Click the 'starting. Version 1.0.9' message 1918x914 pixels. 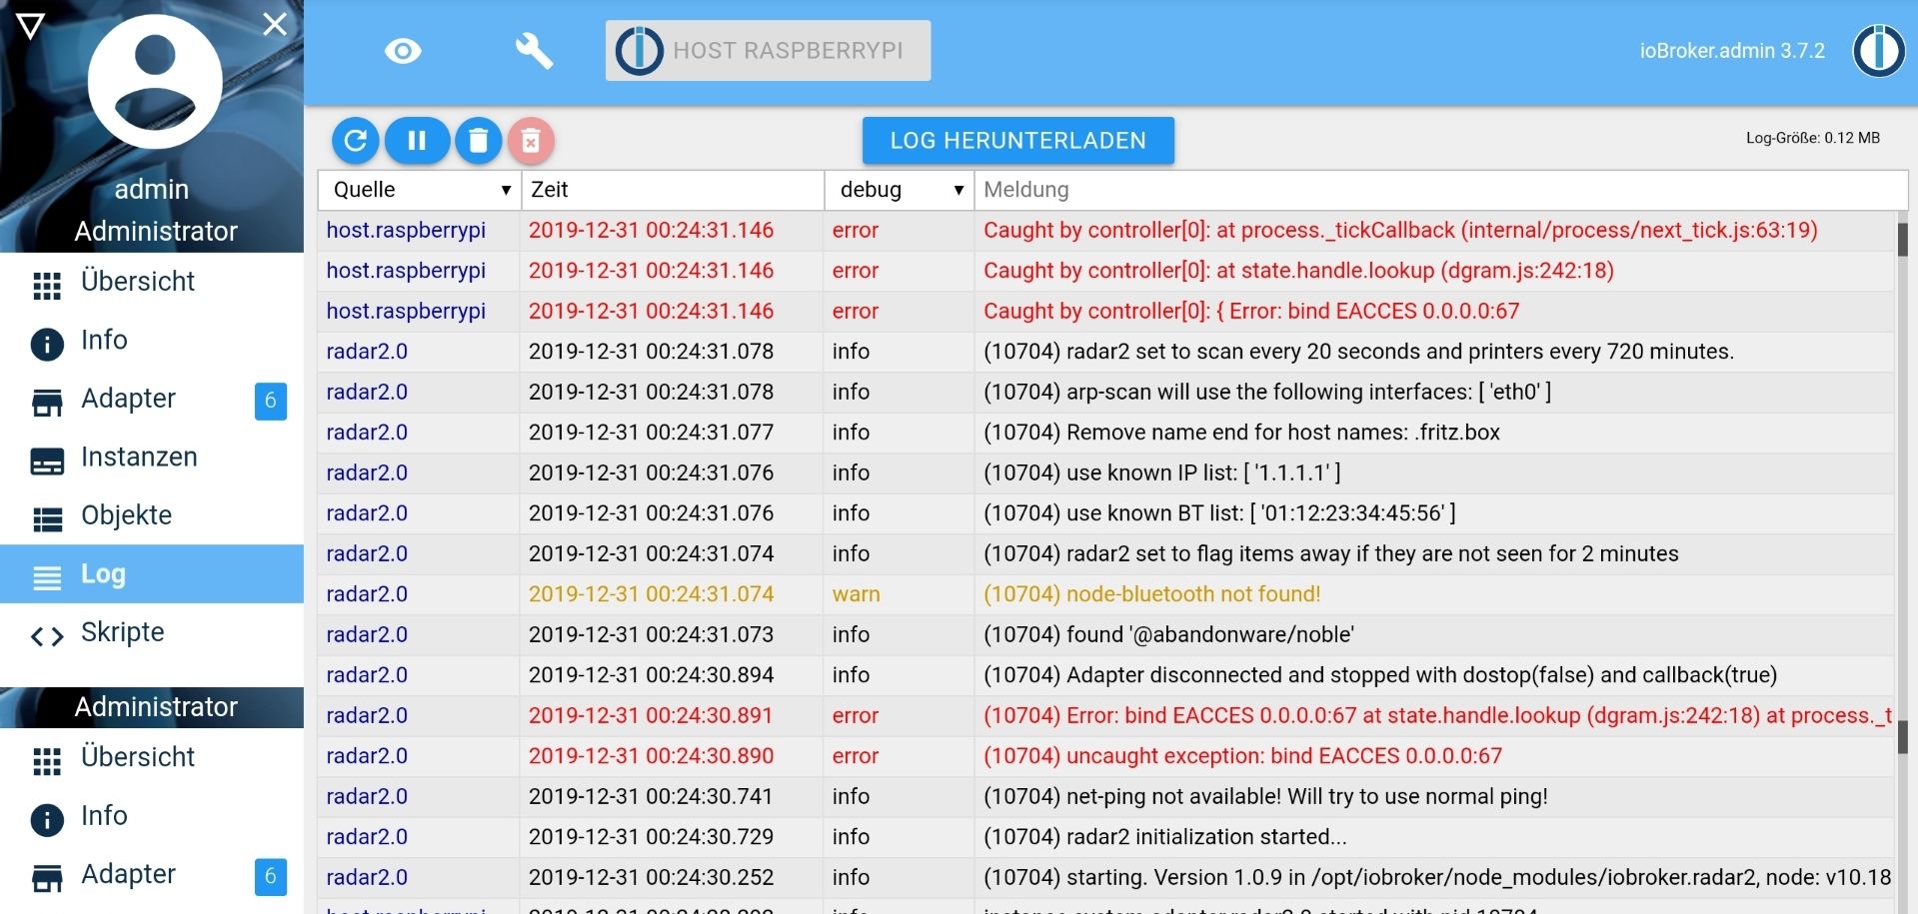[x=1437, y=878]
